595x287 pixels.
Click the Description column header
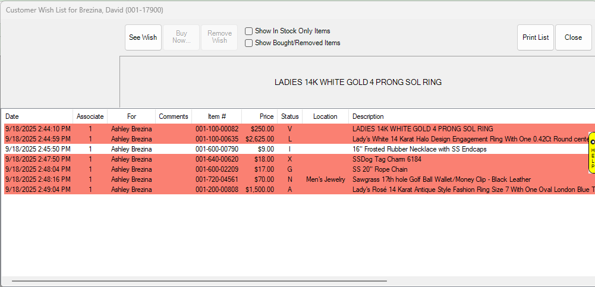pos(368,116)
